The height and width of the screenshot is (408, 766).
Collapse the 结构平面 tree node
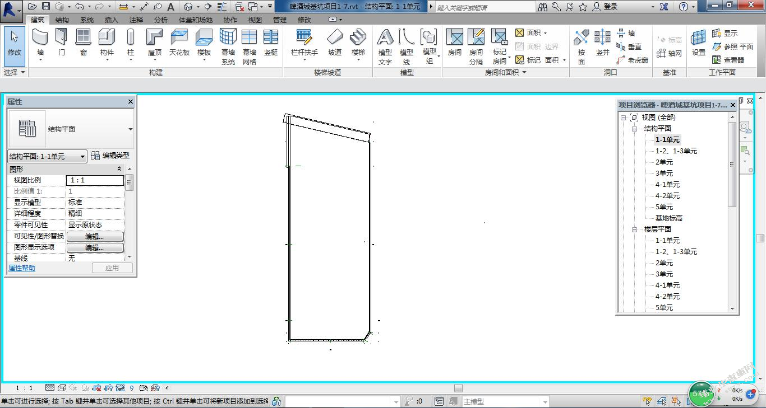[x=635, y=129]
